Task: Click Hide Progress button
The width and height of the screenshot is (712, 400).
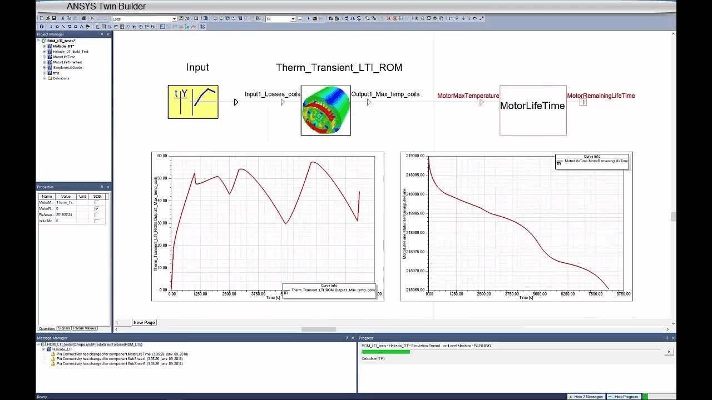Action: pyautogui.click(x=624, y=397)
